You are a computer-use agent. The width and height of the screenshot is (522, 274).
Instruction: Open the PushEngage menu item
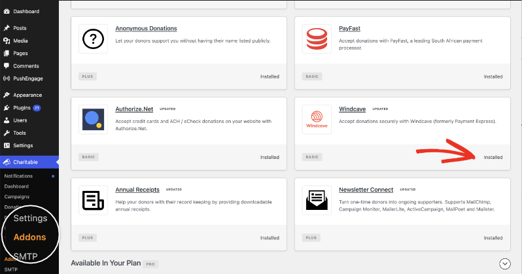coord(28,78)
